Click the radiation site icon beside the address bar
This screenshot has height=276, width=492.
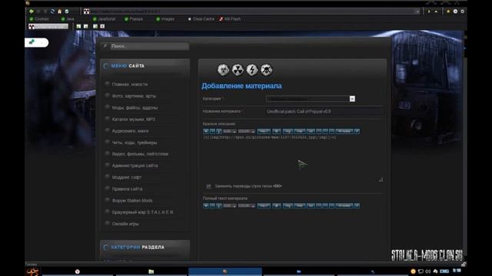pos(86,11)
